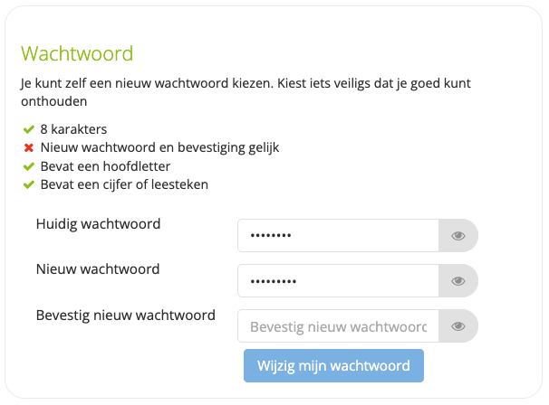
Task: Click the "Bevestig nieuw wachtwoord" label
Action: [x=125, y=315]
